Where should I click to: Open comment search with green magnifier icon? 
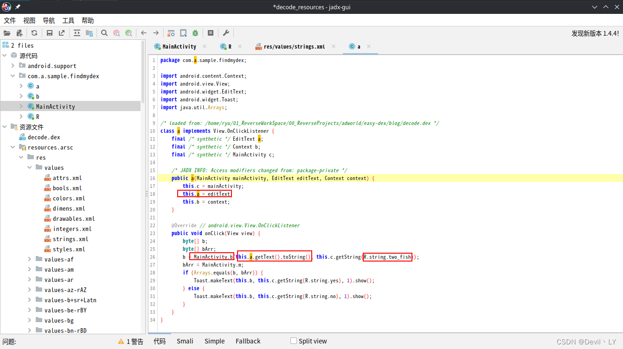tap(128, 33)
